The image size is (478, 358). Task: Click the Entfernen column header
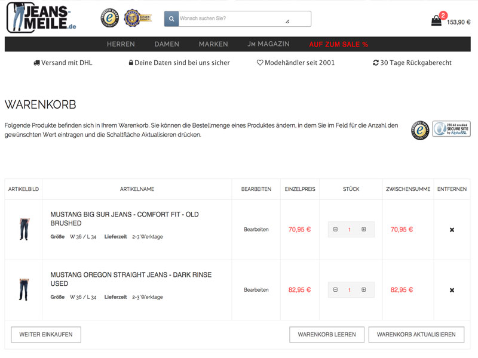[452, 189]
